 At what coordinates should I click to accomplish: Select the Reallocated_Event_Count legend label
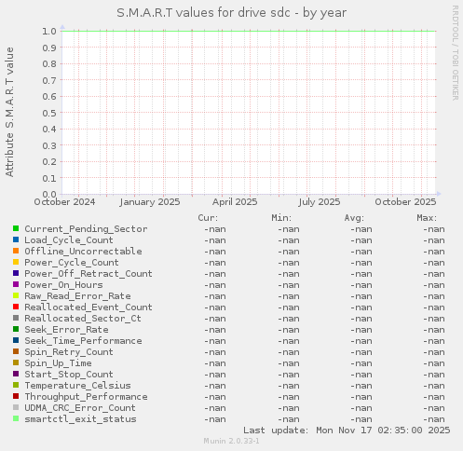[x=89, y=307]
